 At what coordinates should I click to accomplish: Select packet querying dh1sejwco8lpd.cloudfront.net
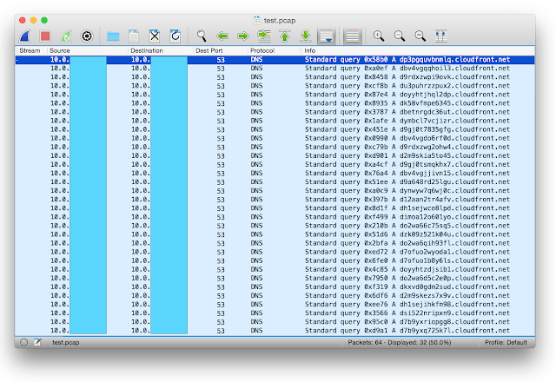click(x=275, y=208)
